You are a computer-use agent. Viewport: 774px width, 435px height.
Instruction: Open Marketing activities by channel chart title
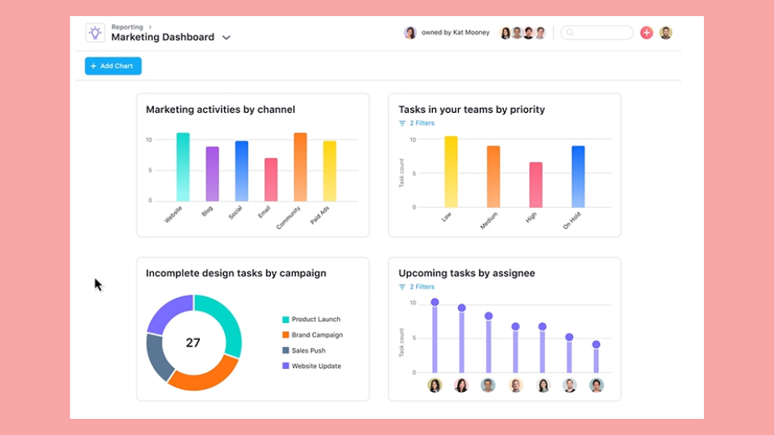220,110
